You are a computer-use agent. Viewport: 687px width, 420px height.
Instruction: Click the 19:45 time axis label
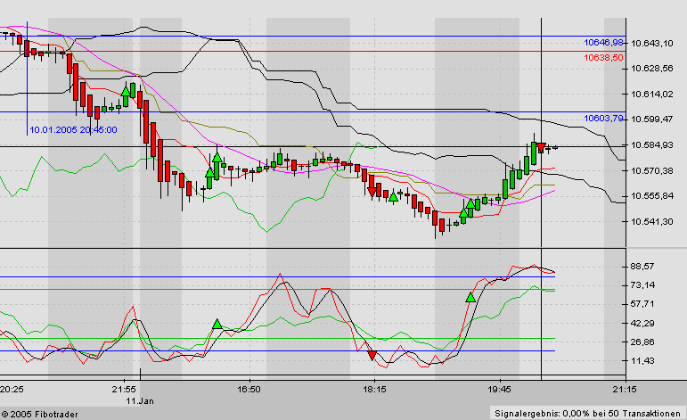pyautogui.click(x=500, y=390)
